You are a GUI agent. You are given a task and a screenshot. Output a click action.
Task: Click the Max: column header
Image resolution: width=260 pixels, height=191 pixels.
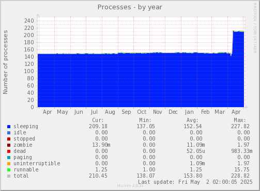tap(240, 120)
